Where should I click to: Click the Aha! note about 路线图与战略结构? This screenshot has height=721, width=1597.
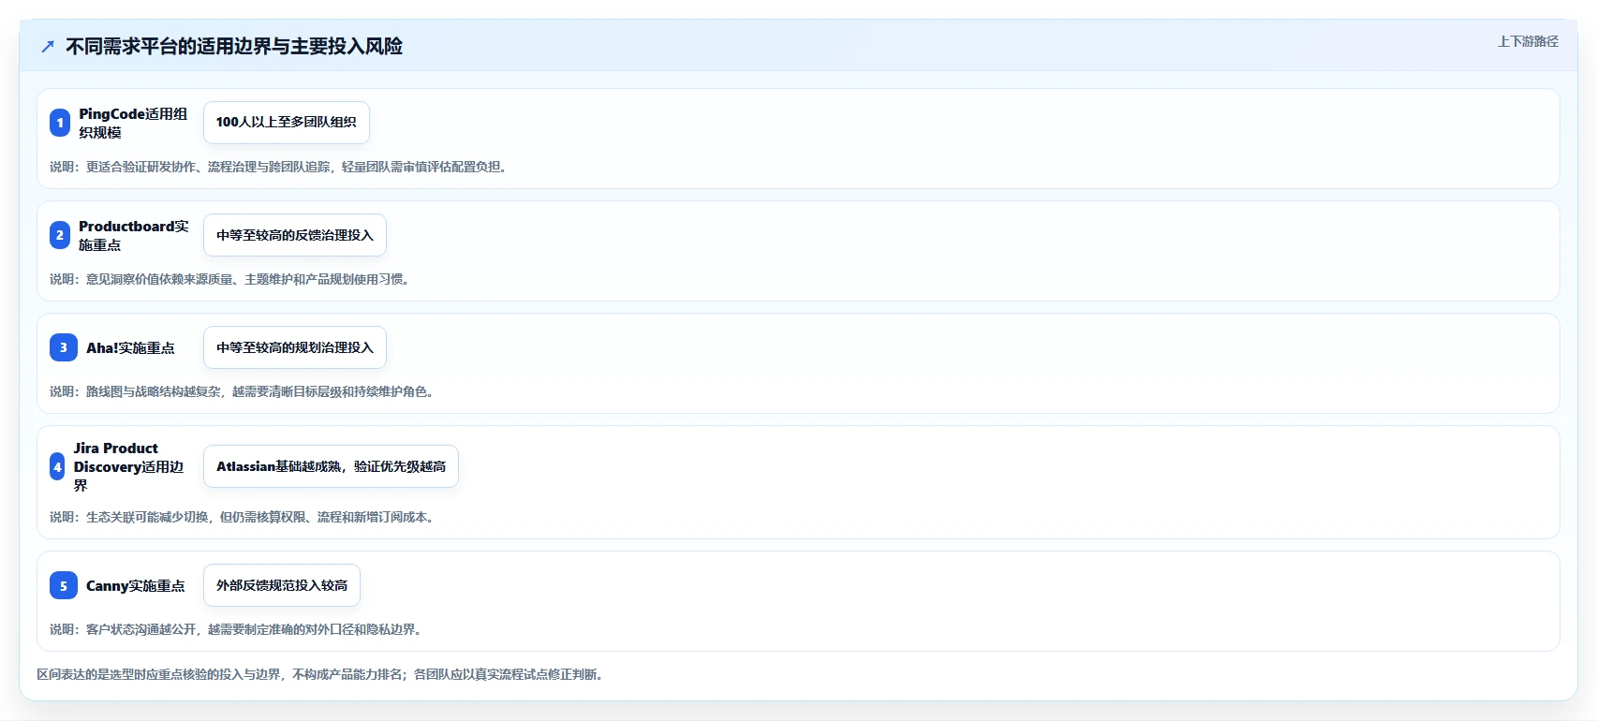[244, 391]
